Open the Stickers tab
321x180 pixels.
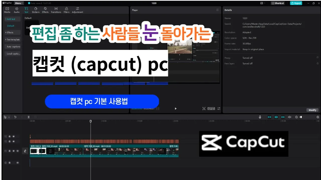point(36,10)
